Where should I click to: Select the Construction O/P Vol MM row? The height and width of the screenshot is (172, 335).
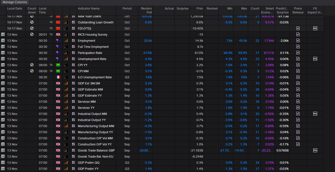95,138
